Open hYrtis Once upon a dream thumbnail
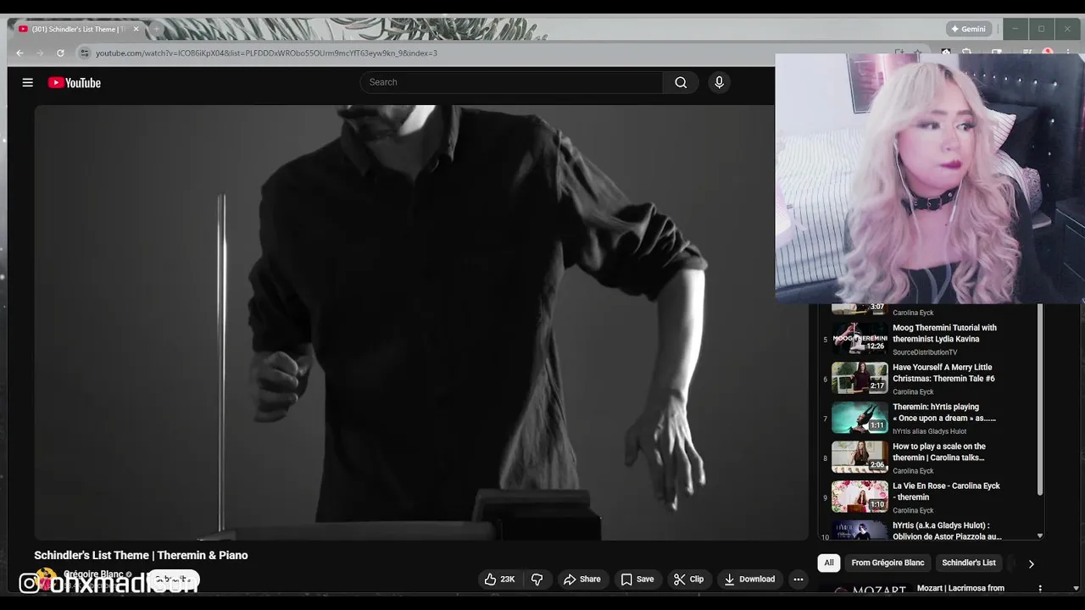 click(x=860, y=417)
